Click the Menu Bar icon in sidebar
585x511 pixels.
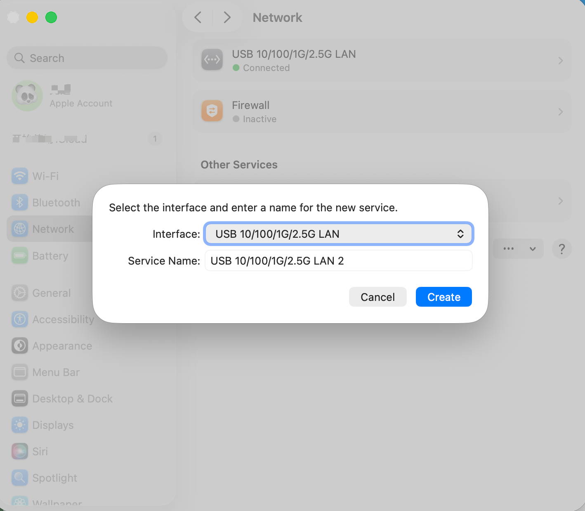[x=20, y=372]
